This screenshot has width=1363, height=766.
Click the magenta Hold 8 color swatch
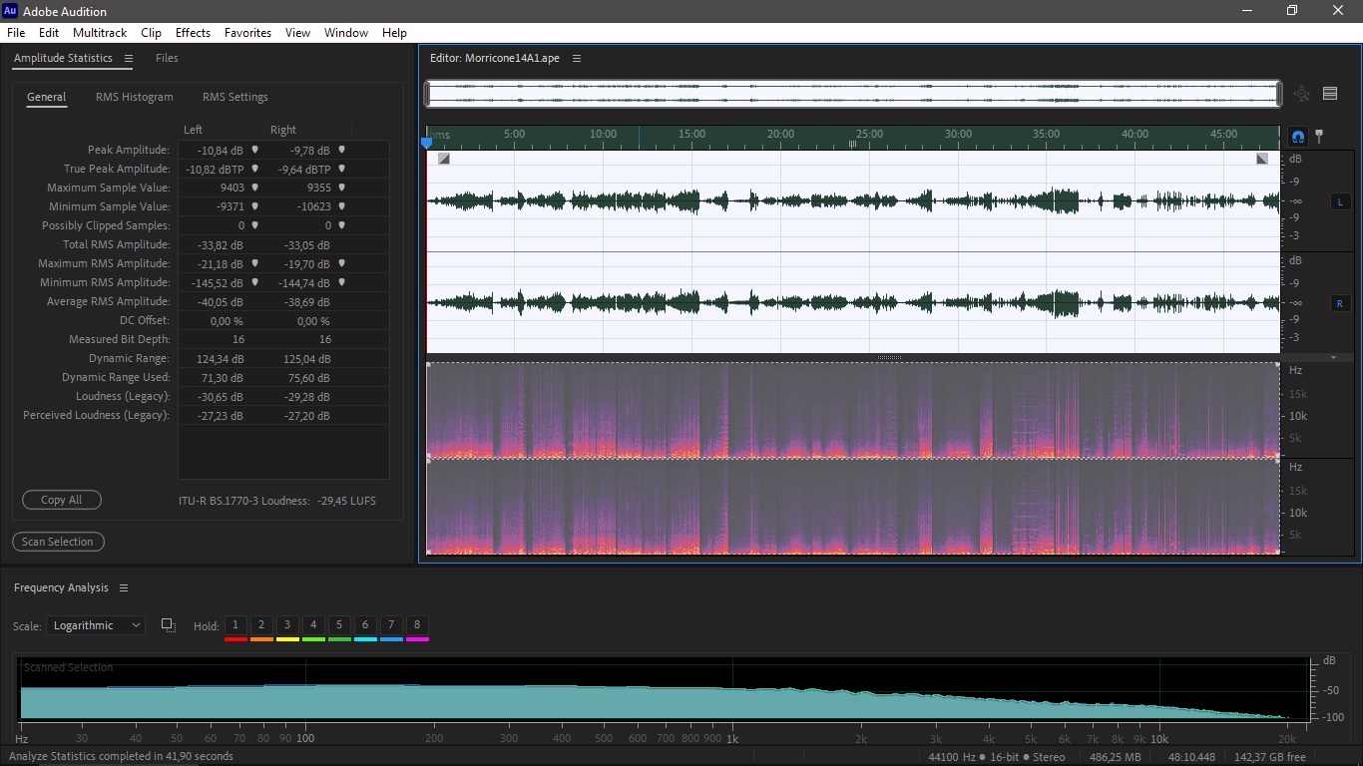417,638
